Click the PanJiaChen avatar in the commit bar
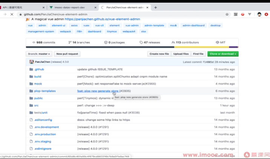270x159 pixels. coord(32,62)
